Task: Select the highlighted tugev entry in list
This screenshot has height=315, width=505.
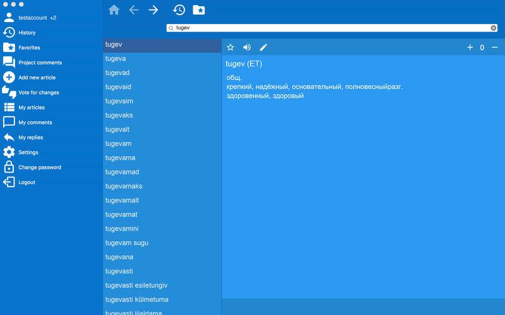Action: pos(162,45)
